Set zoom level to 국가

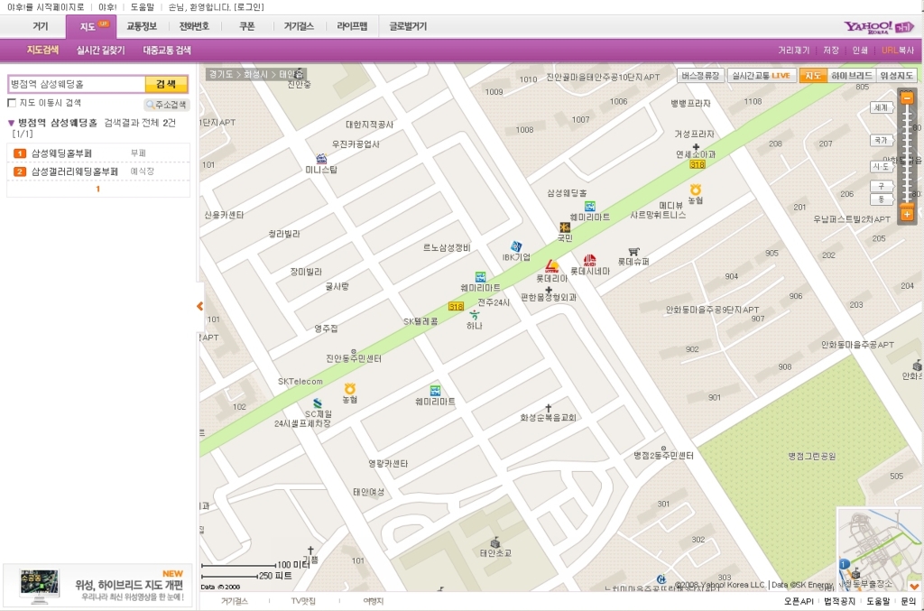[881, 140]
